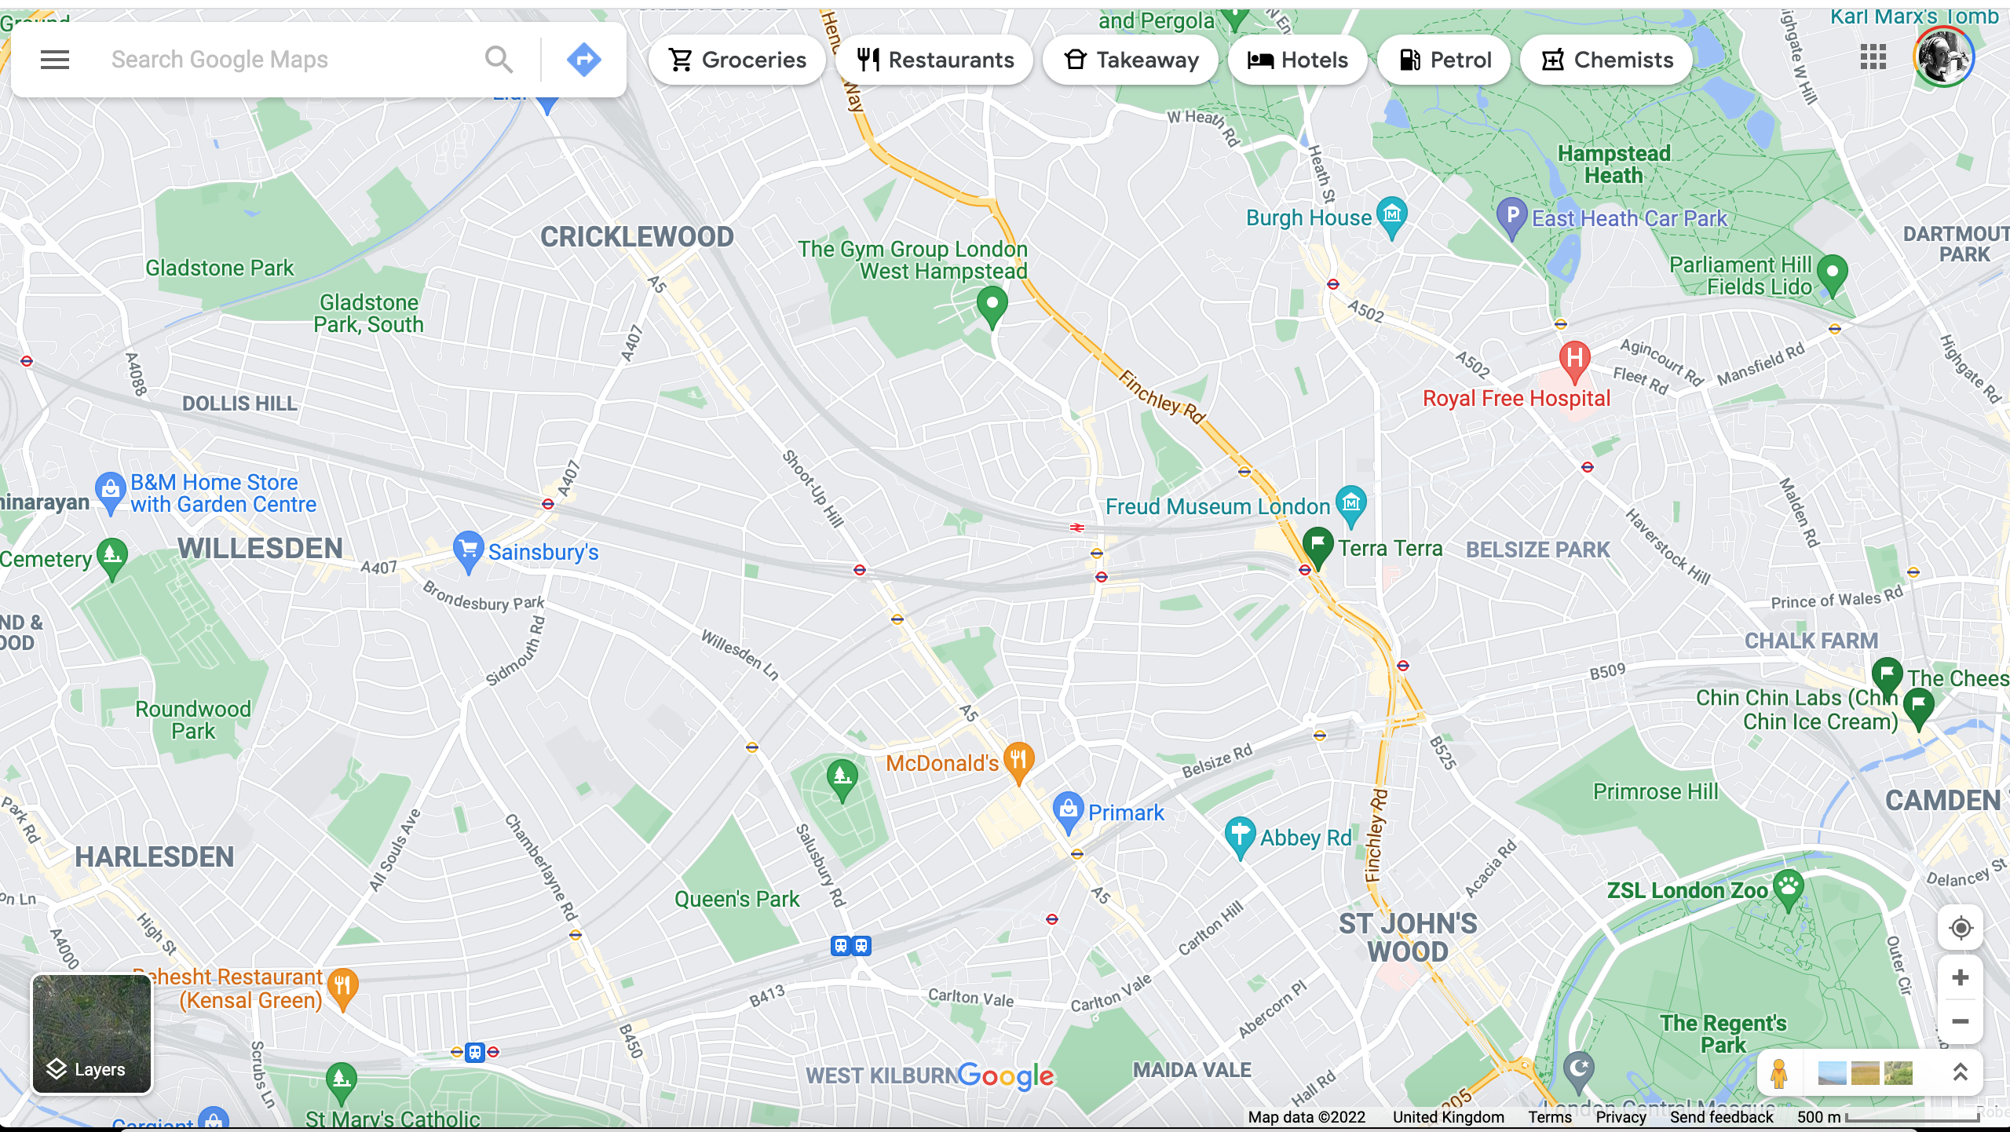The image size is (2010, 1132).
Task: Click the Google apps grid icon
Action: (1873, 58)
